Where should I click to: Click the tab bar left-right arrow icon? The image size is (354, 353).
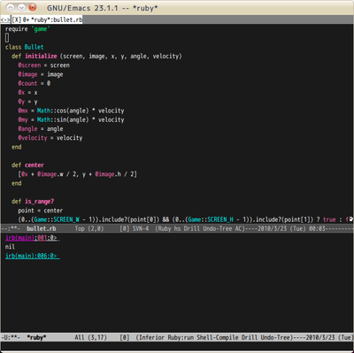(x=5, y=20)
